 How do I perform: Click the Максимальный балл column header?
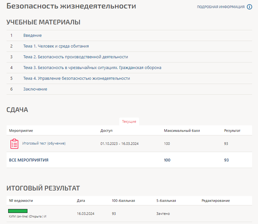(x=182, y=131)
